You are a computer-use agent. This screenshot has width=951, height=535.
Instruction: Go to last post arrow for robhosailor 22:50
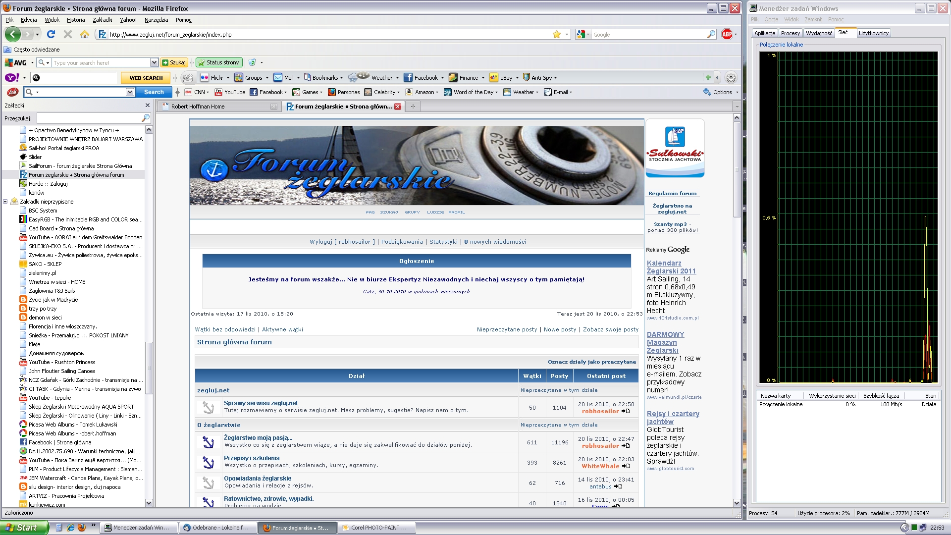626,411
